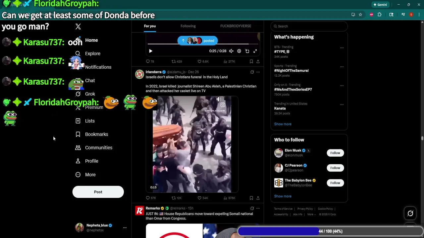Follow CJ Pearson
Screen dimensions: 424x238
point(335,168)
